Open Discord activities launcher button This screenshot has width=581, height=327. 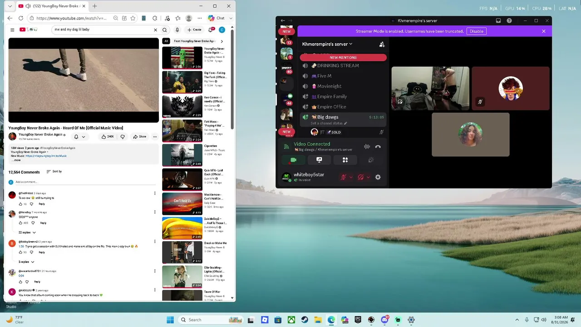[x=345, y=160]
